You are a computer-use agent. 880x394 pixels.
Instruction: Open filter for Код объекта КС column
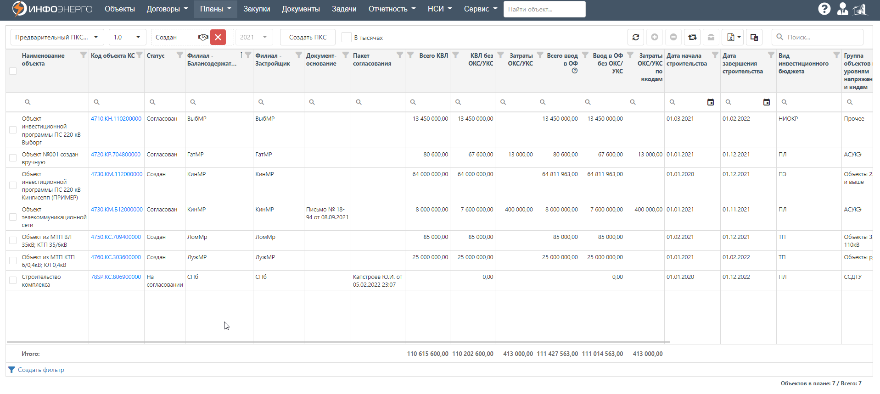(139, 55)
